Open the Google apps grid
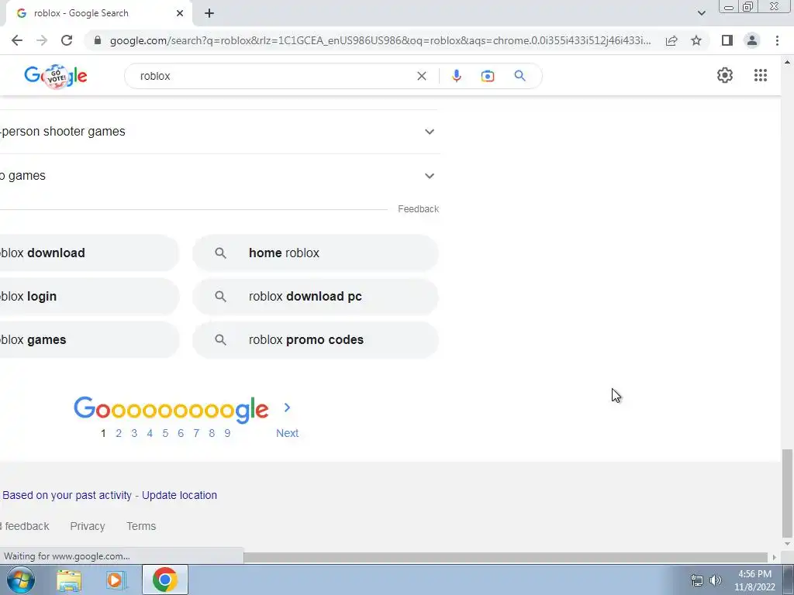The image size is (794, 595). 760,75
